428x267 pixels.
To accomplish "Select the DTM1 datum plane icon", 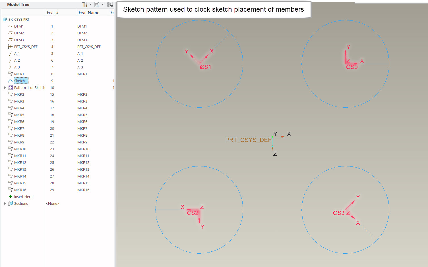I will coord(10,26).
